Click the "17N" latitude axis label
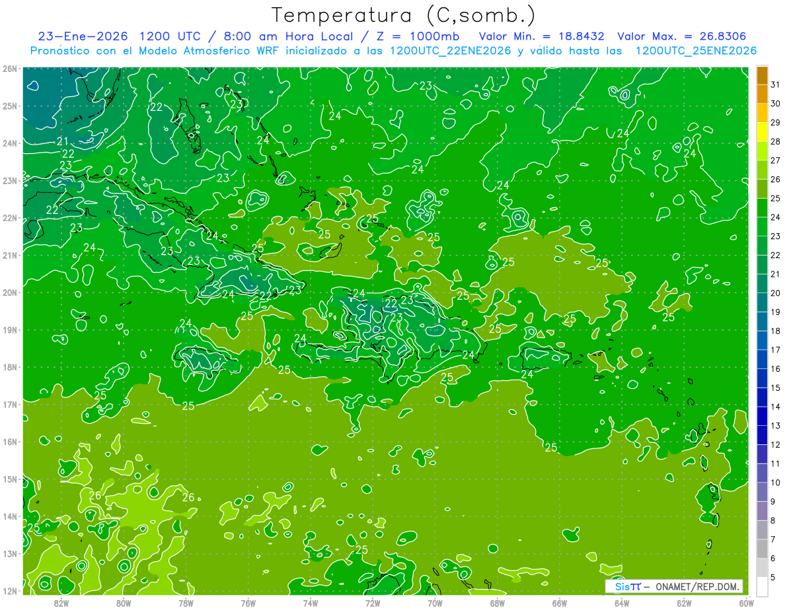Screen dimensions: 793x612 pyautogui.click(x=9, y=405)
